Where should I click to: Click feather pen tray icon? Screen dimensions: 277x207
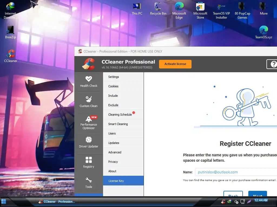coord(249,202)
